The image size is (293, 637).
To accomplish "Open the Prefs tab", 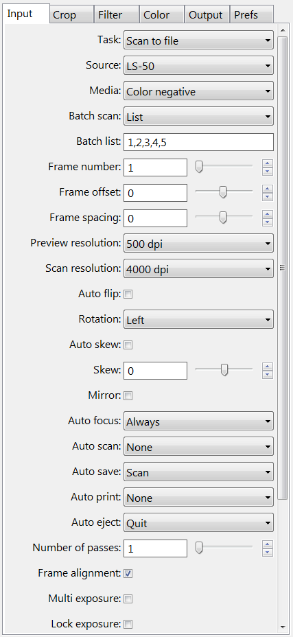I will click(252, 14).
